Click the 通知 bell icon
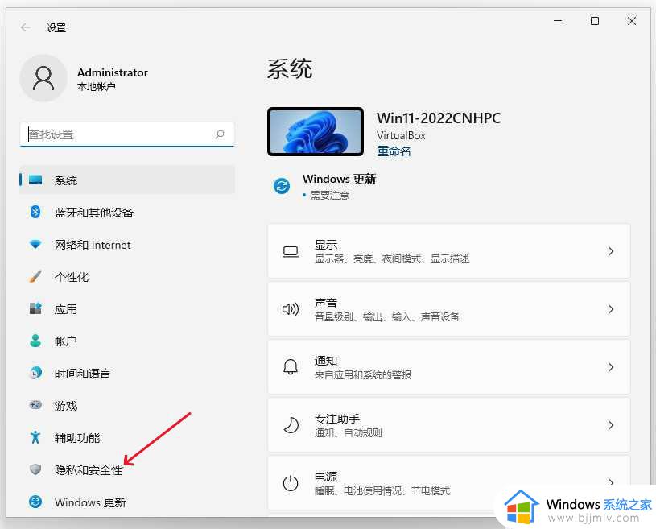 (x=291, y=367)
